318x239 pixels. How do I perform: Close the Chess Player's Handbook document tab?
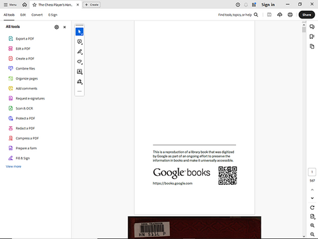click(x=78, y=4)
